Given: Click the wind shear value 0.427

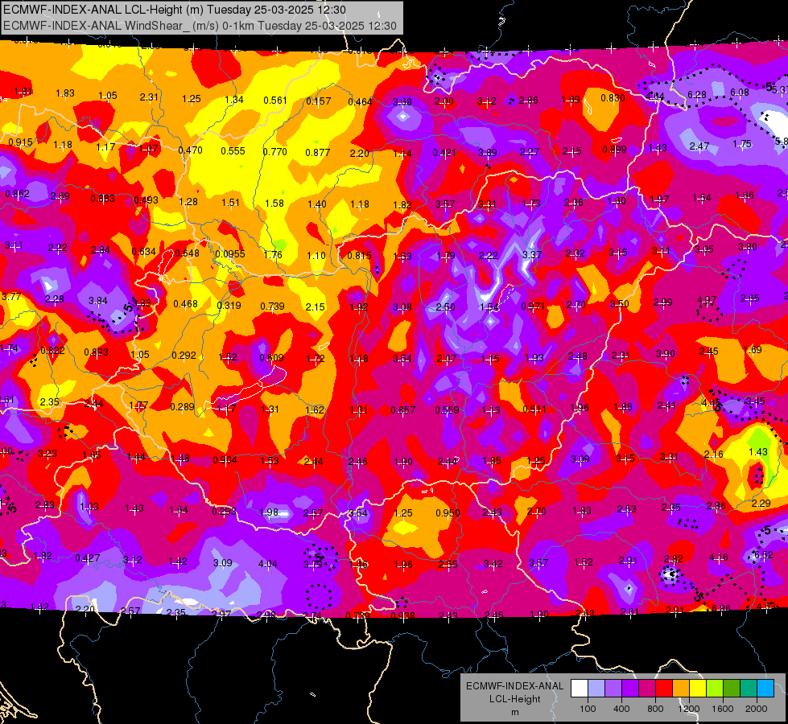Looking at the screenshot, I should coord(88,558).
